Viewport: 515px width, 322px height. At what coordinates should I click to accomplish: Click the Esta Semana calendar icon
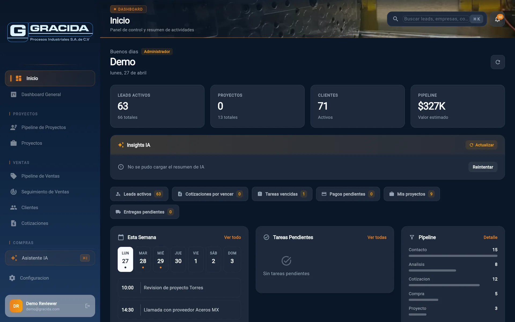coord(121,237)
